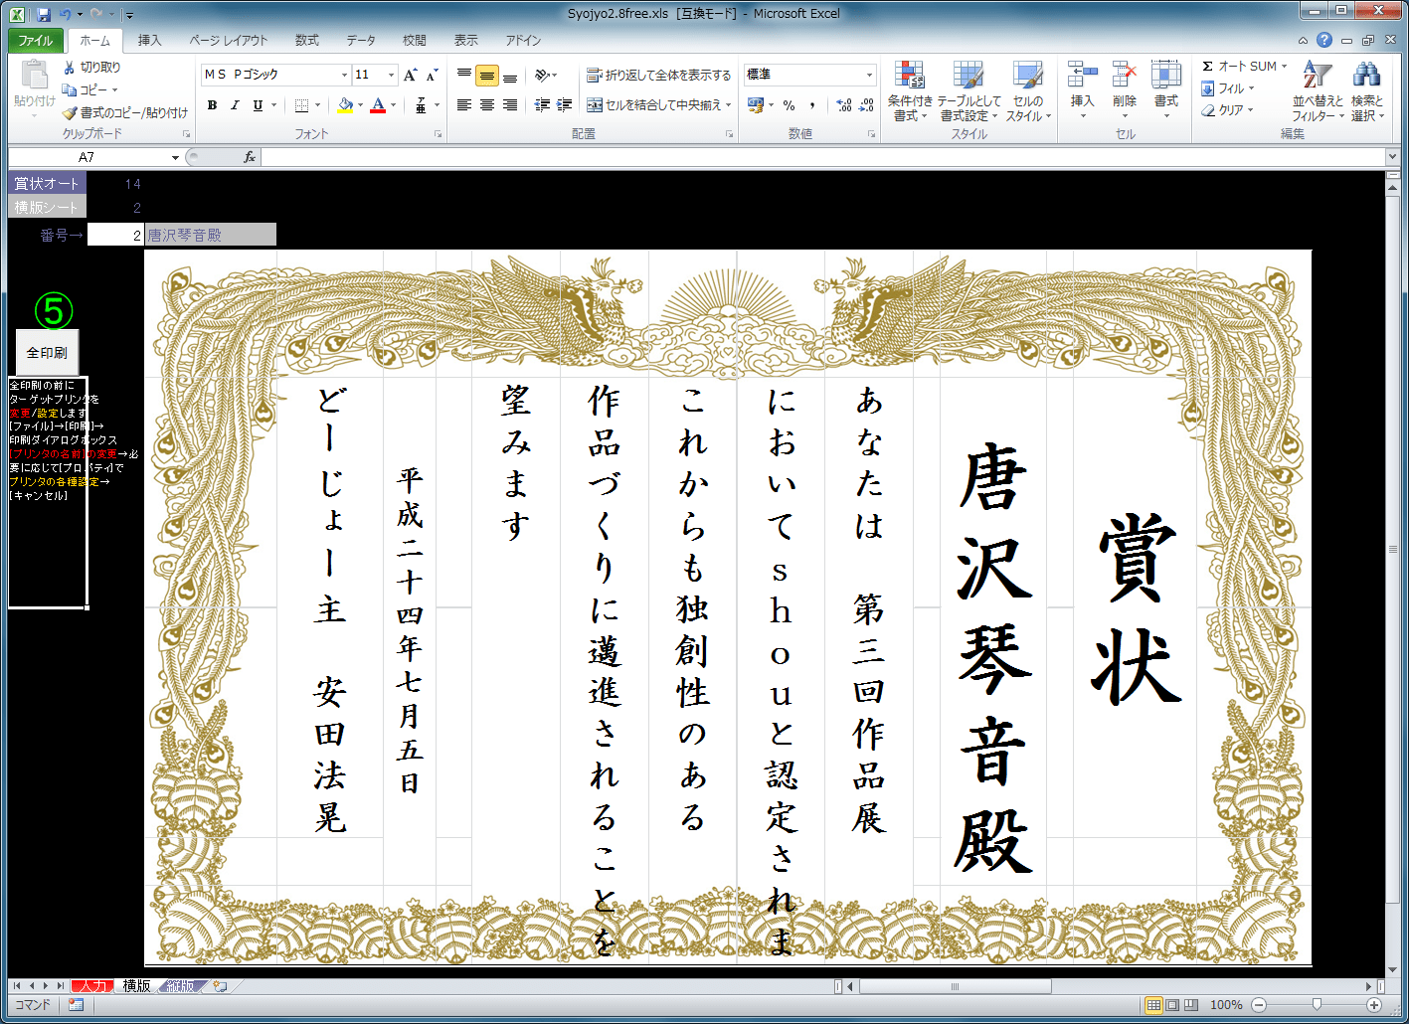Switch to the ページ レイアウト ribbon tab

click(x=228, y=41)
